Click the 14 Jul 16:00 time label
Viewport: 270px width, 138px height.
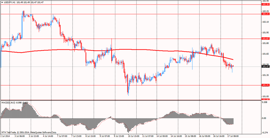tap(176, 136)
